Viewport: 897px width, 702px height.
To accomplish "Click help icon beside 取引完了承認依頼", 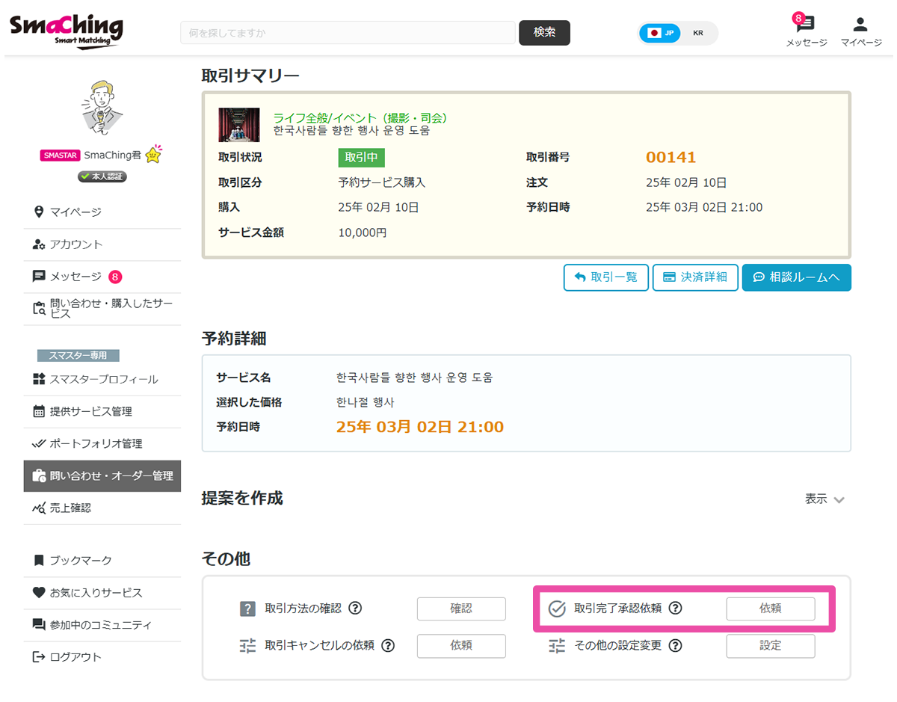I will click(x=675, y=609).
